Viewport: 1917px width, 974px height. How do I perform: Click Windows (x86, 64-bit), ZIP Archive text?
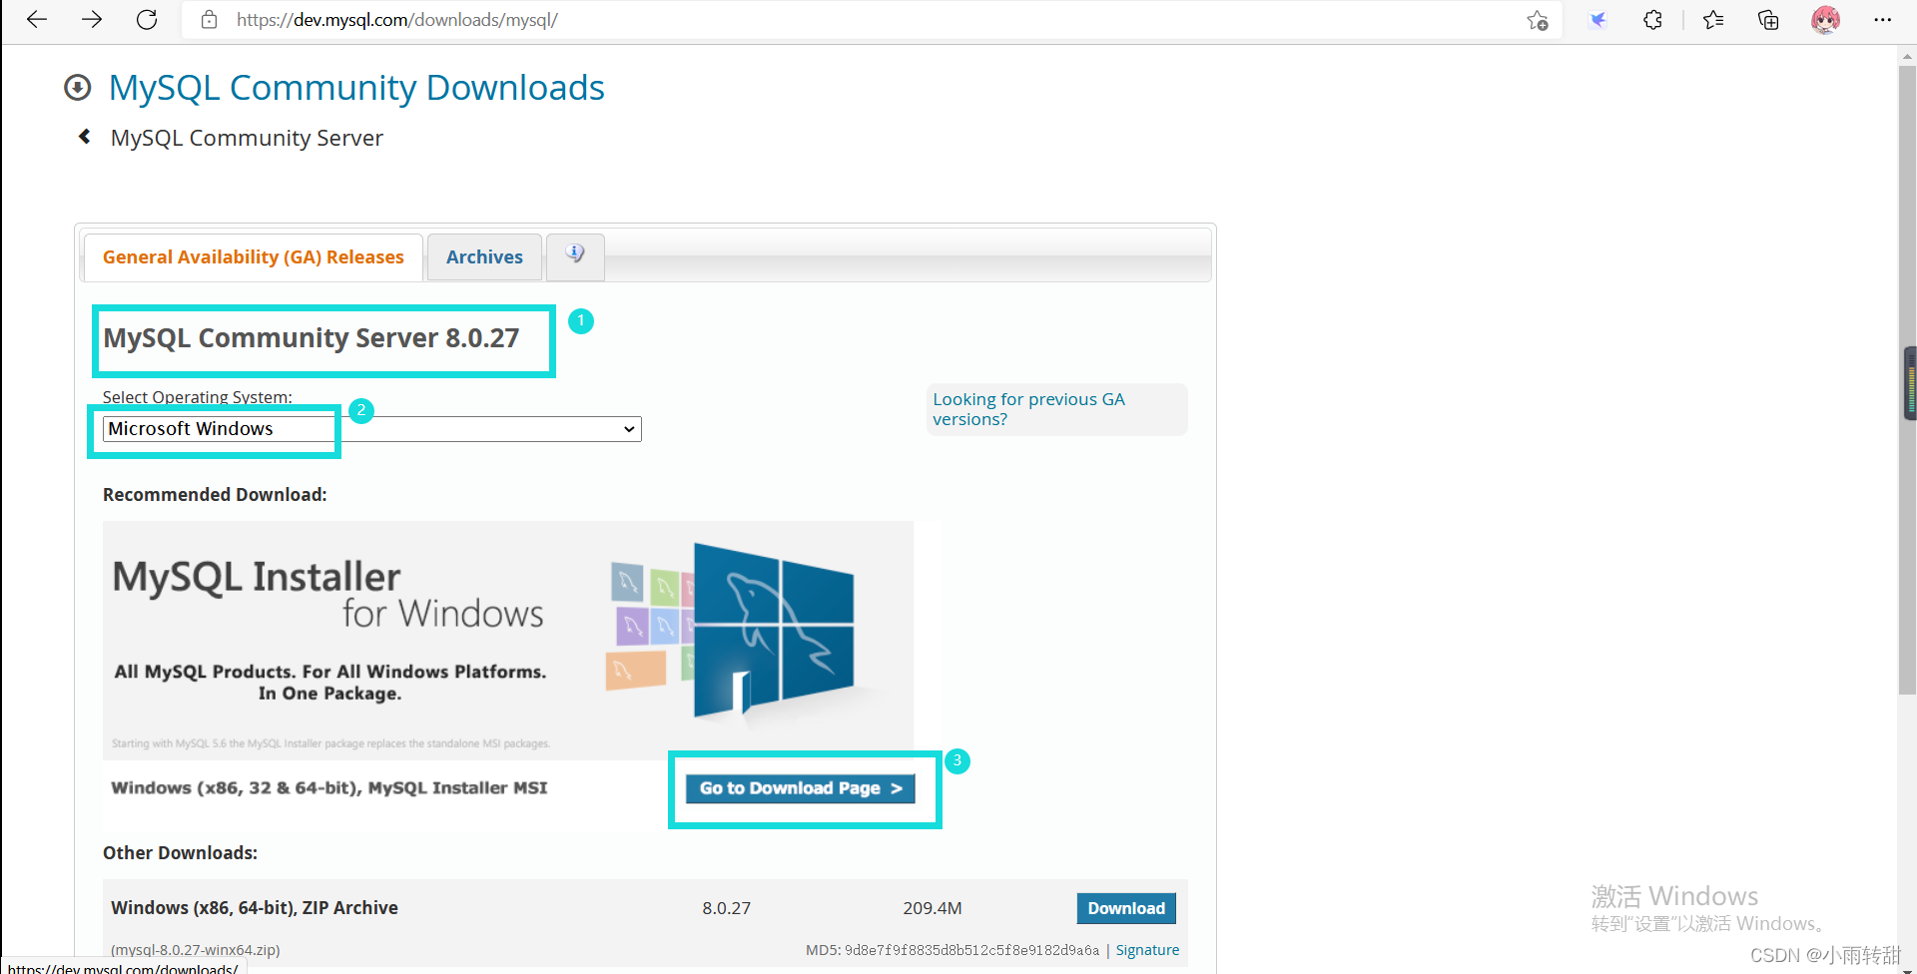tap(255, 908)
